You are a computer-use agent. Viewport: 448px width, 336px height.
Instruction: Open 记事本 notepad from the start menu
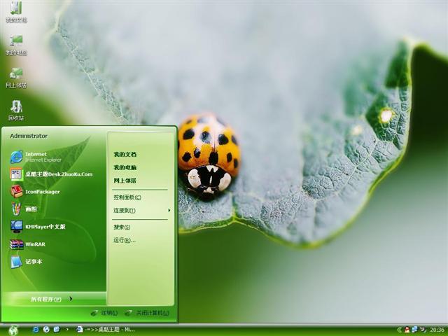pos(27,262)
